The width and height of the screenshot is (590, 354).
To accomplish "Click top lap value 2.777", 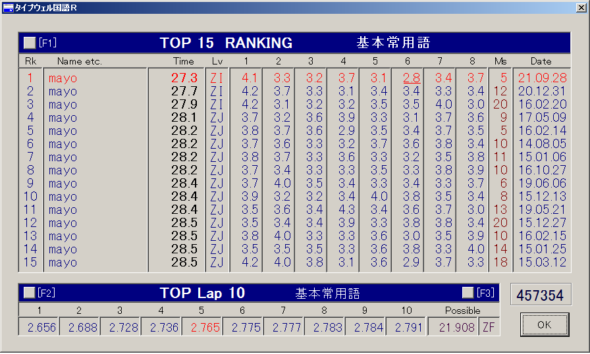I will (286, 327).
